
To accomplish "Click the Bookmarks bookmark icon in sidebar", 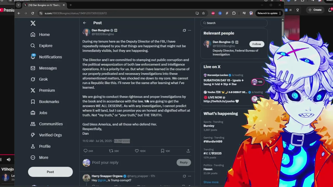I will 33,102.
